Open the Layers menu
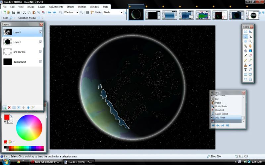The width and height of the screenshot is (265, 165). point(42,7)
